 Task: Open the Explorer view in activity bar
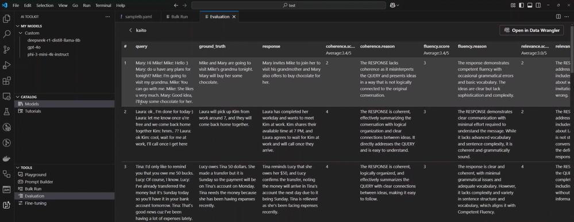pyautogui.click(x=6, y=19)
